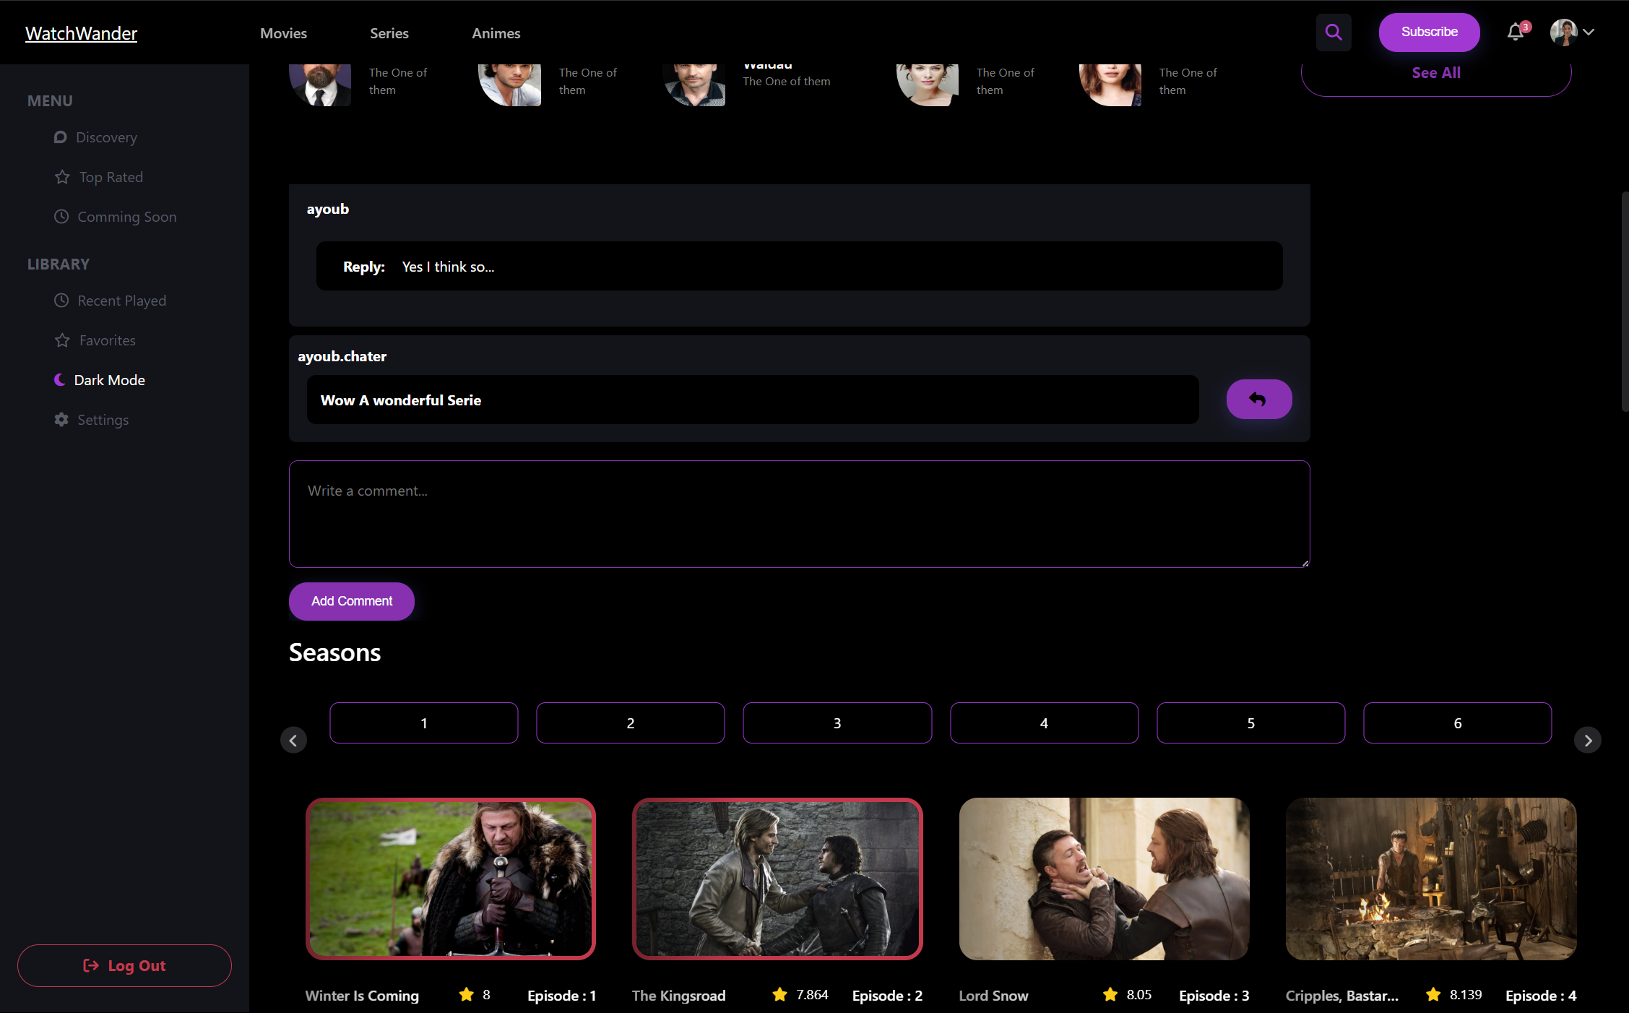Screen dimensions: 1629x1013
Task: Click the Favorites star icon
Action: point(62,340)
